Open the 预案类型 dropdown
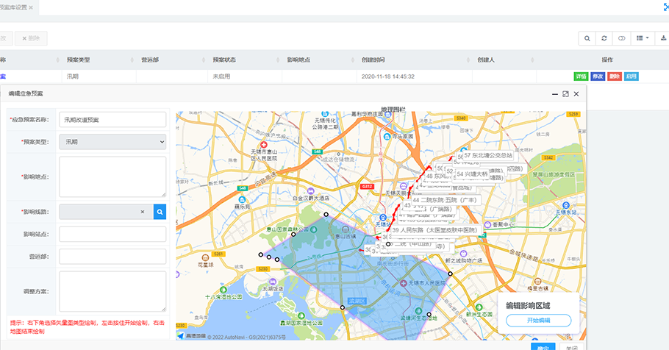Image resolution: width=669 pixels, height=350 pixels. tap(112, 142)
